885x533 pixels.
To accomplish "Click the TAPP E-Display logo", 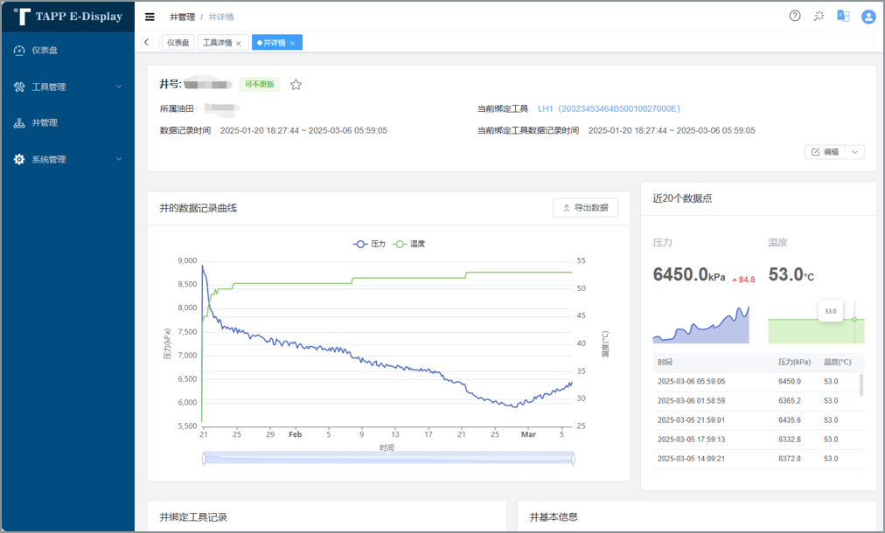I will coord(67,17).
